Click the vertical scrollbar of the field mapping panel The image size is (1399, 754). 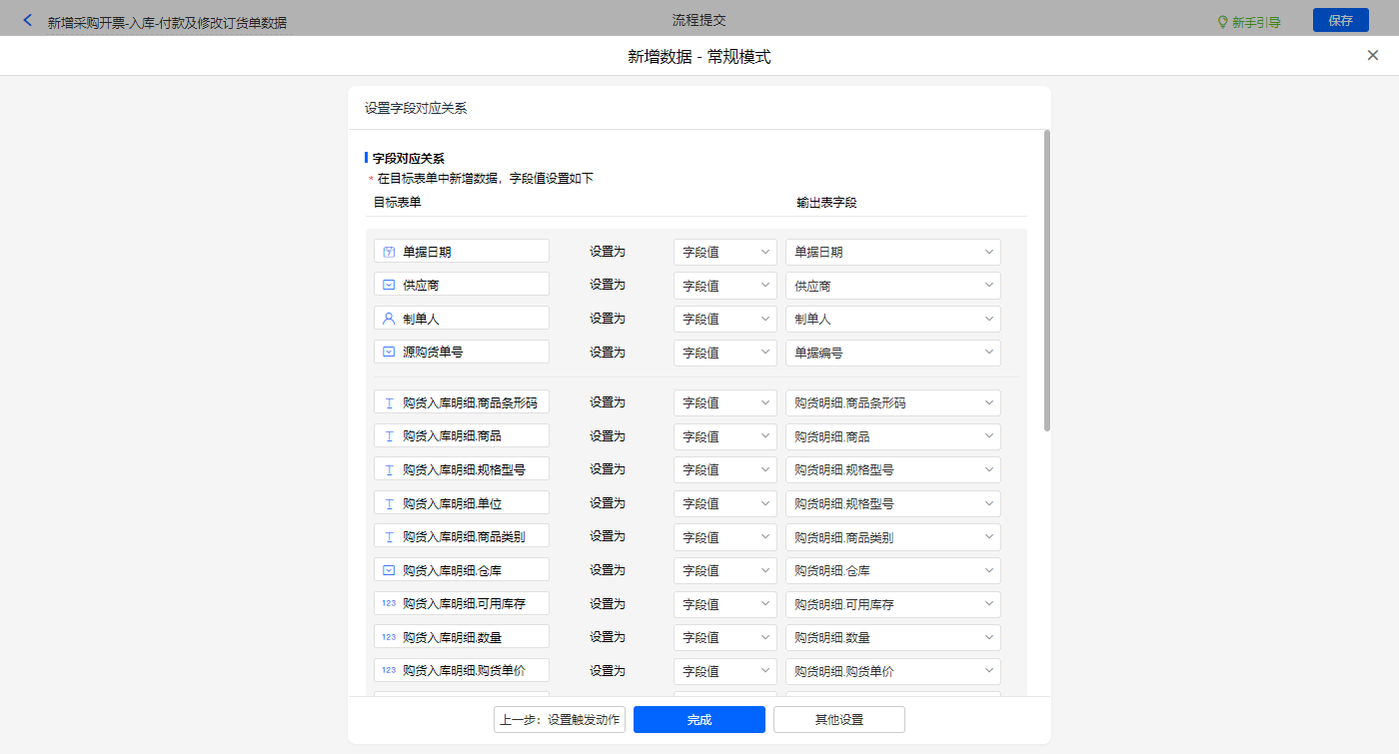1046,280
